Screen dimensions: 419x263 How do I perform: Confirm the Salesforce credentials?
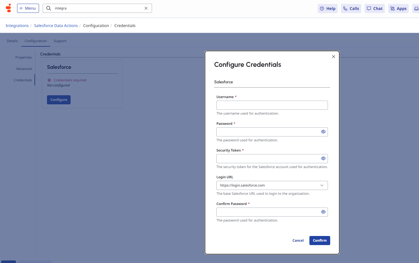click(320, 241)
